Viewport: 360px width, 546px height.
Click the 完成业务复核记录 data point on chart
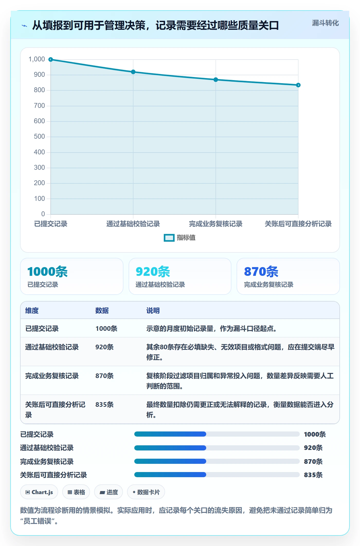coord(216,80)
